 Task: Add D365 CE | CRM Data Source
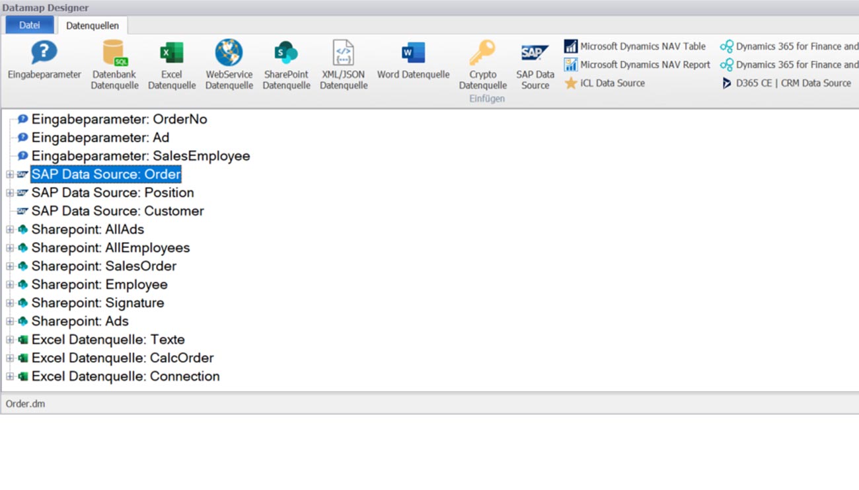(786, 83)
